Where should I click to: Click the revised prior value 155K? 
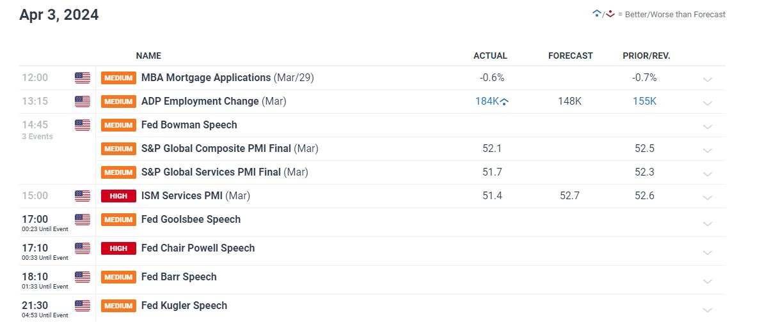644,102
